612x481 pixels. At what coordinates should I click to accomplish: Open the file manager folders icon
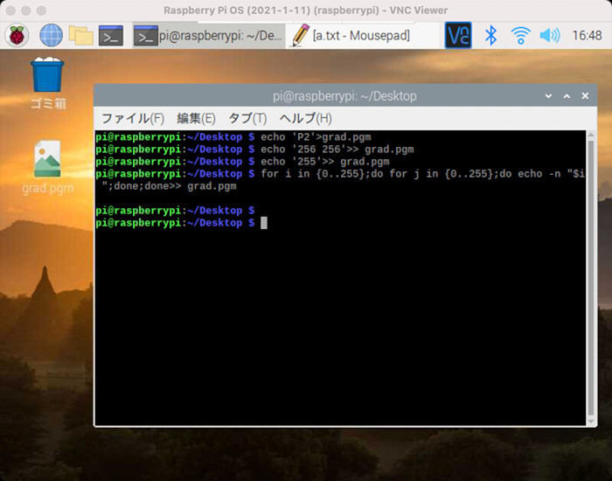(80, 35)
